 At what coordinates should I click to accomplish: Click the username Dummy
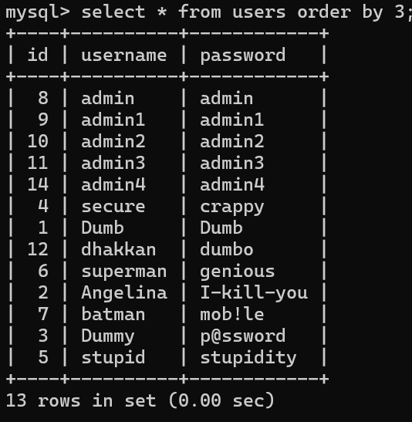coord(108,336)
